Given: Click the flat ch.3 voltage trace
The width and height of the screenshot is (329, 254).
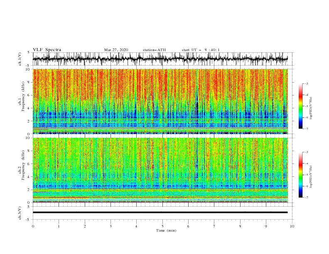Looking at the screenshot, I should pyautogui.click(x=160, y=212).
